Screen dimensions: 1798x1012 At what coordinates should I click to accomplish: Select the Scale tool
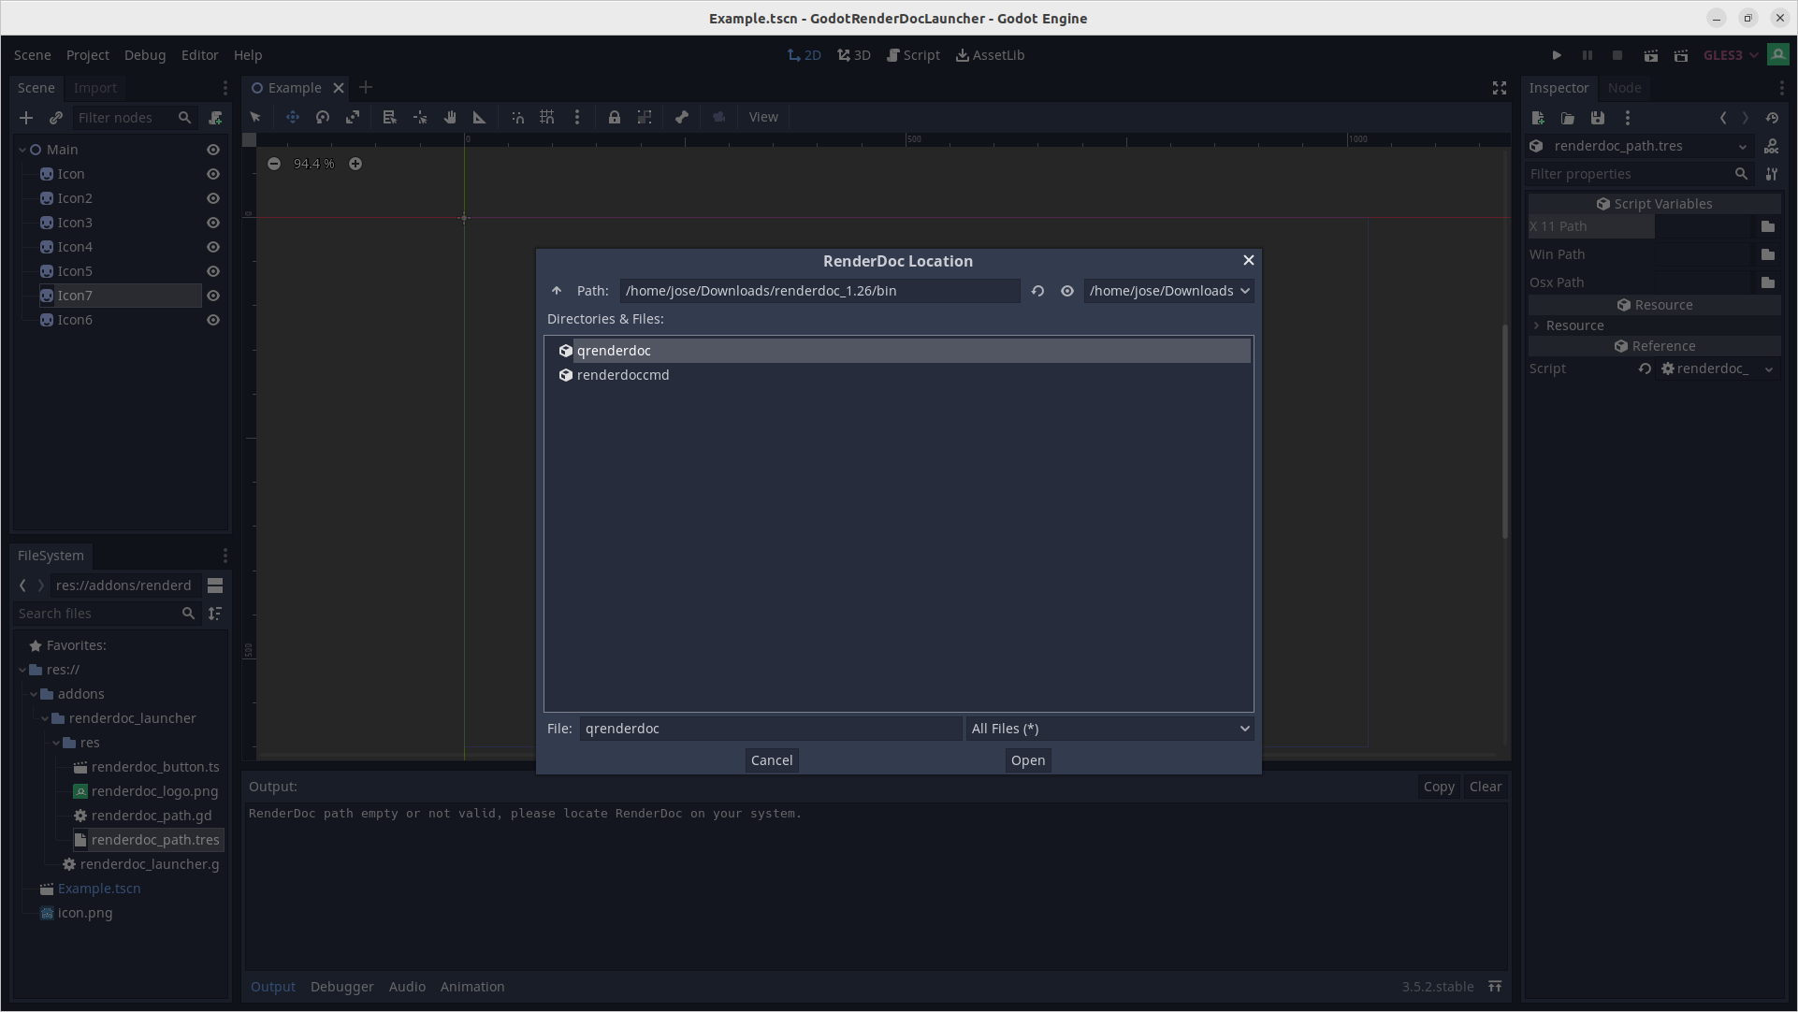click(x=353, y=117)
